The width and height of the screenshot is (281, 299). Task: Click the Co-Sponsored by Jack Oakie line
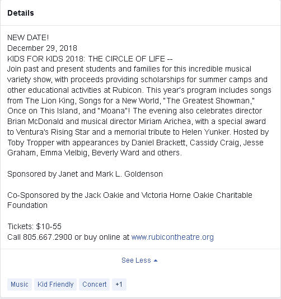pyautogui.click(x=130, y=195)
